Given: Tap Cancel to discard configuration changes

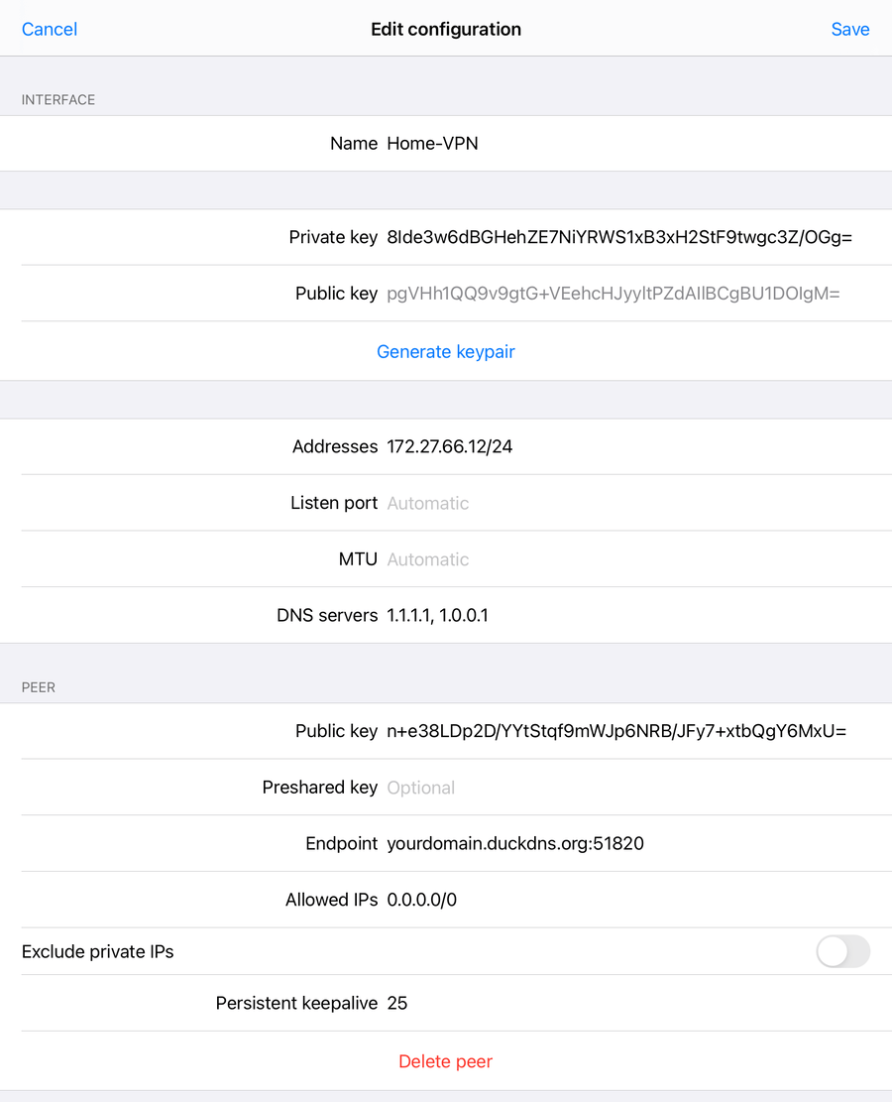Looking at the screenshot, I should coord(49,29).
